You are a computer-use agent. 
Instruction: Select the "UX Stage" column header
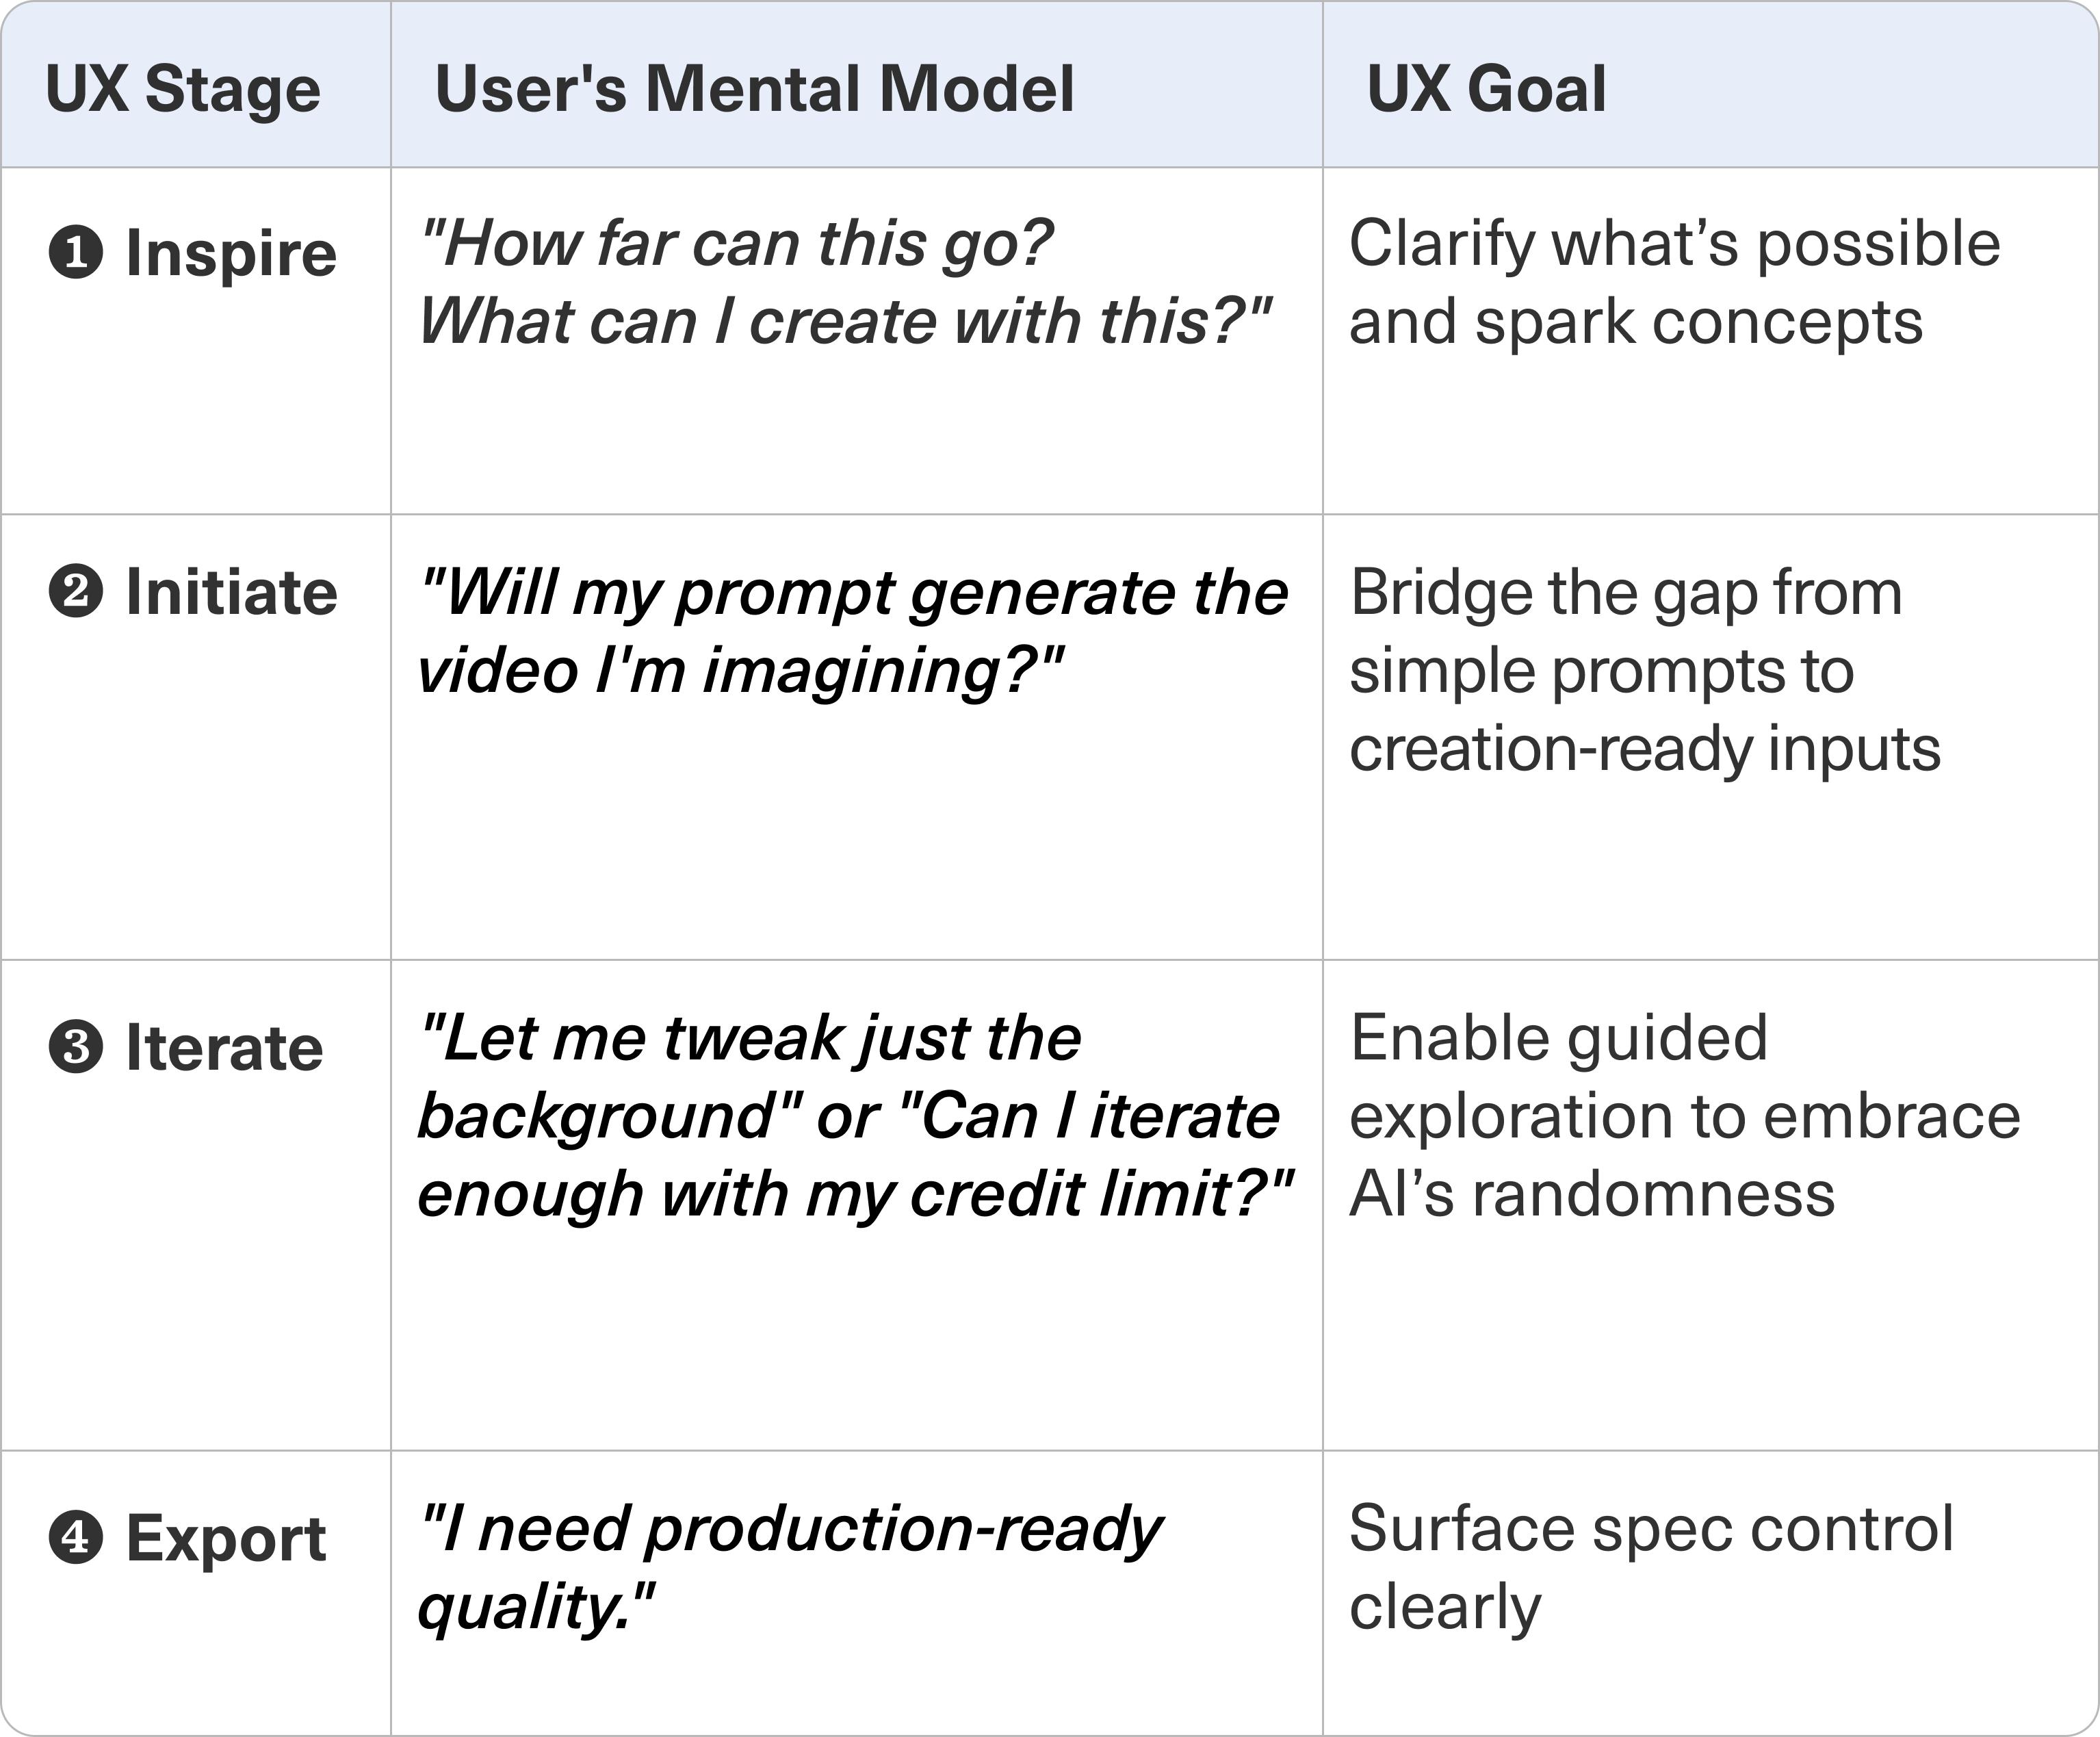click(183, 89)
